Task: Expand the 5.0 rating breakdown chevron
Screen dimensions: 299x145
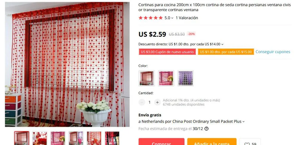Action: 172,18
